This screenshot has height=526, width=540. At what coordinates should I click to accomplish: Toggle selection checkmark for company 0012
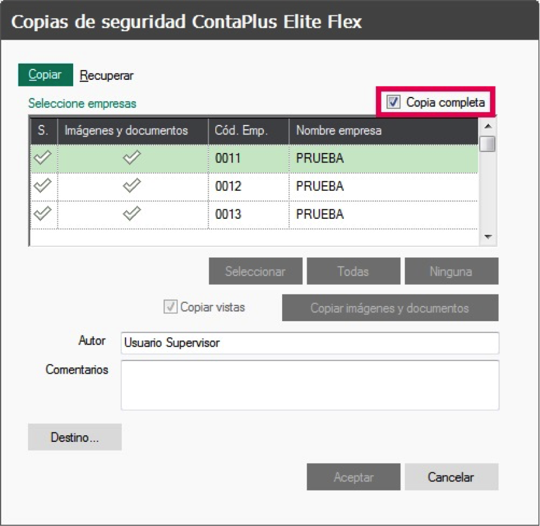[43, 186]
